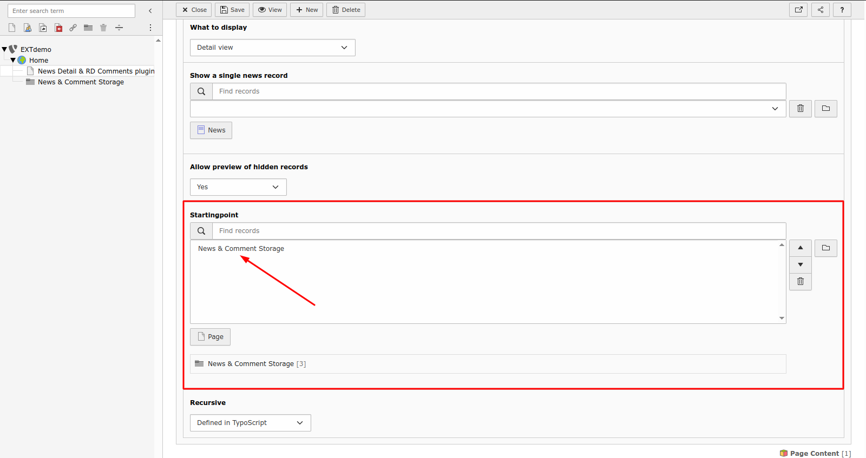Focus the Find records field under Startingpoint

tap(499, 231)
